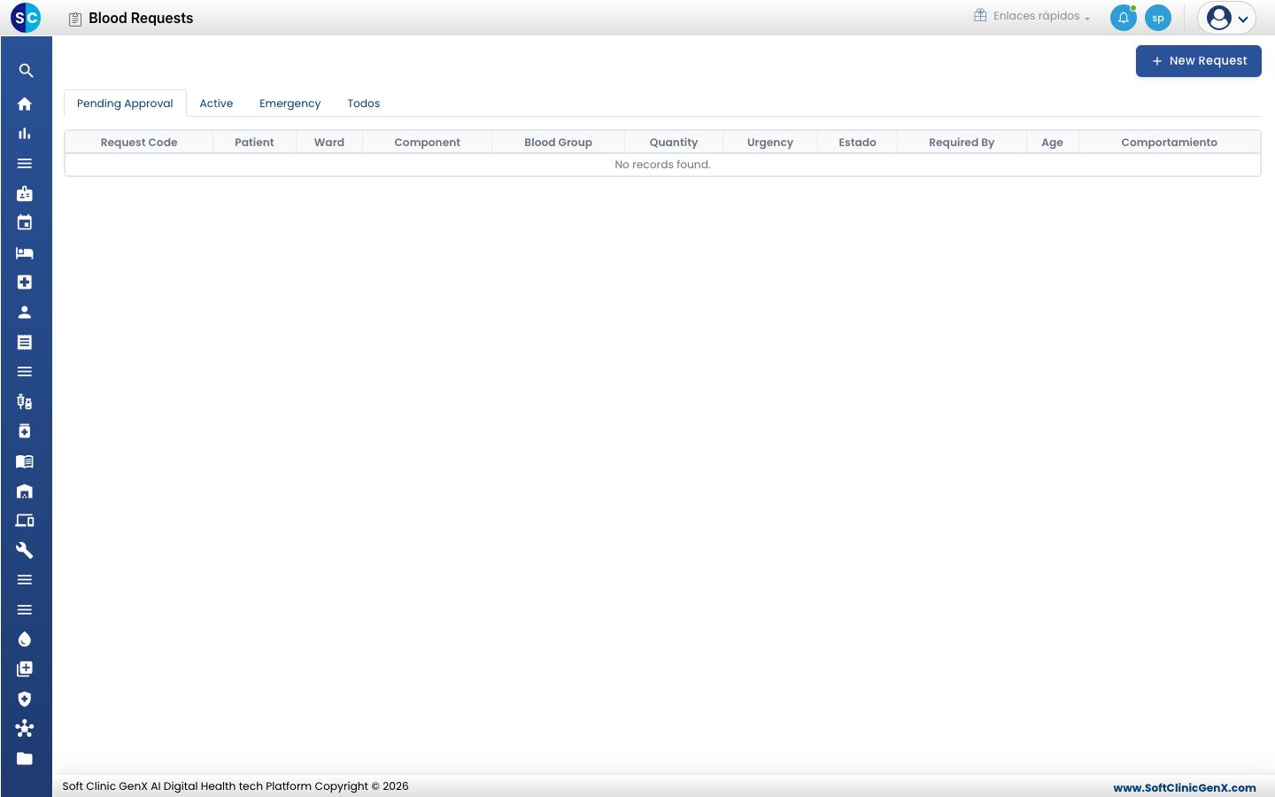1275x797 pixels.
Task: Click the Blood Group column header
Action: pos(559,143)
